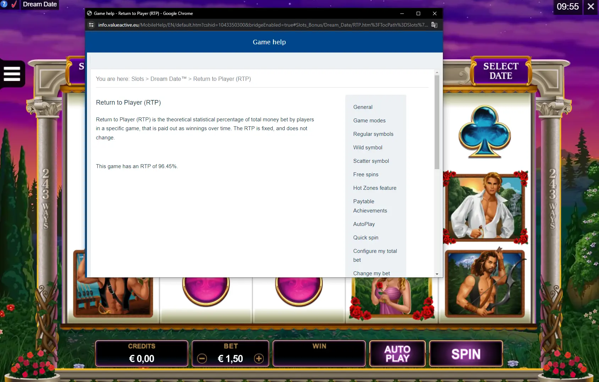Open Wild symbol help section
The height and width of the screenshot is (382, 599).
(x=368, y=148)
